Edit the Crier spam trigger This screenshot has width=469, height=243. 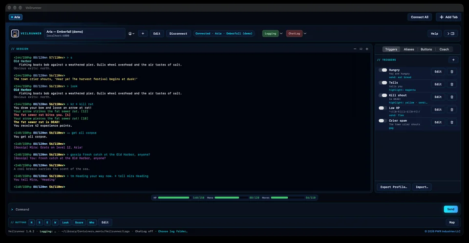click(438, 122)
